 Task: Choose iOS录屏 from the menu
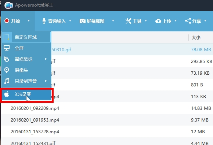pyautogui.click(x=26, y=95)
